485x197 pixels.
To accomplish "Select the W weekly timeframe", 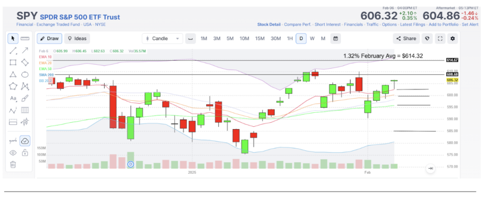I will (312, 39).
